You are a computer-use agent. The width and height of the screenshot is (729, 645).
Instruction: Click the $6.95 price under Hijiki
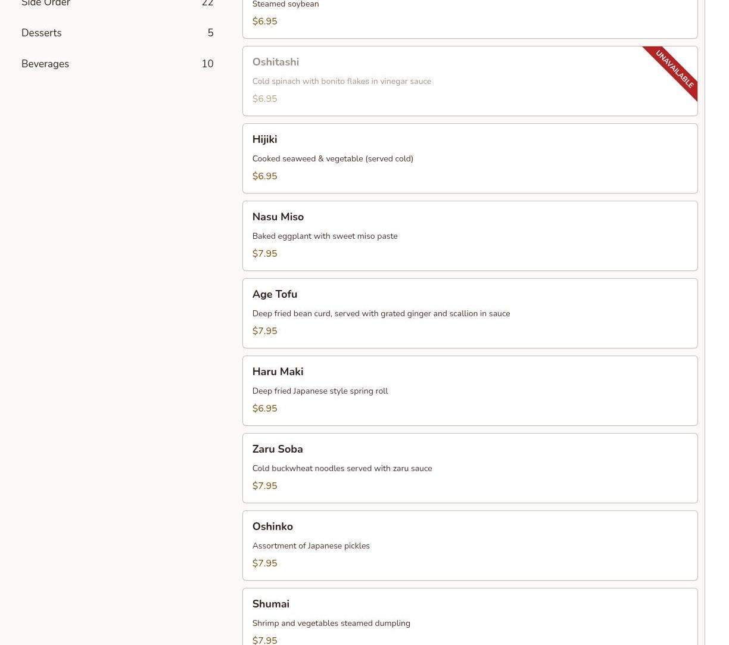264,176
